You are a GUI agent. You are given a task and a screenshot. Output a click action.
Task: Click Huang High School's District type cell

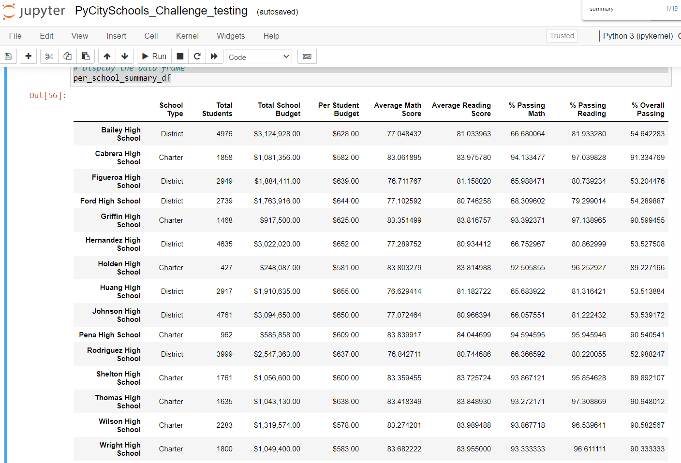click(172, 291)
